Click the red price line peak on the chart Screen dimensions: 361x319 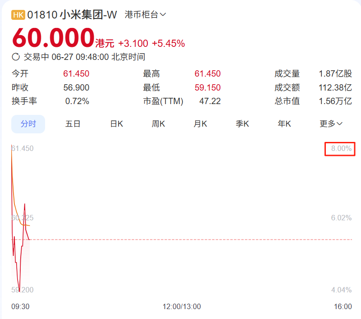(x=25, y=204)
